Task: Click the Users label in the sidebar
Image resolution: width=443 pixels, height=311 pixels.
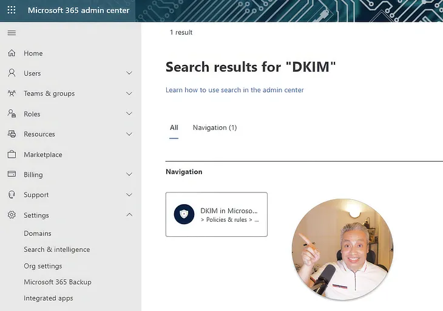Action: [x=32, y=73]
